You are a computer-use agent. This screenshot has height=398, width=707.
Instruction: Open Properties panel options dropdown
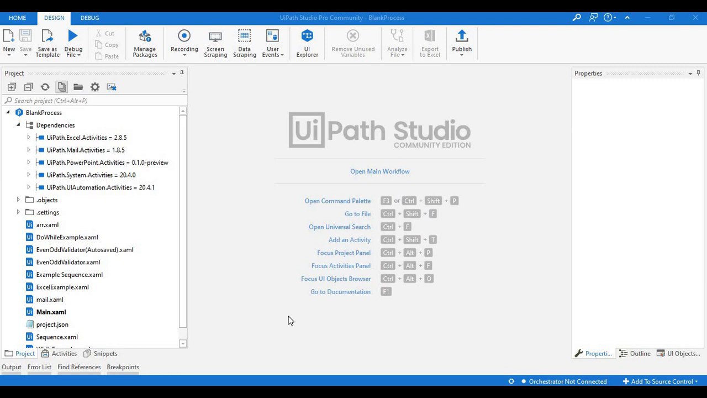click(x=690, y=74)
